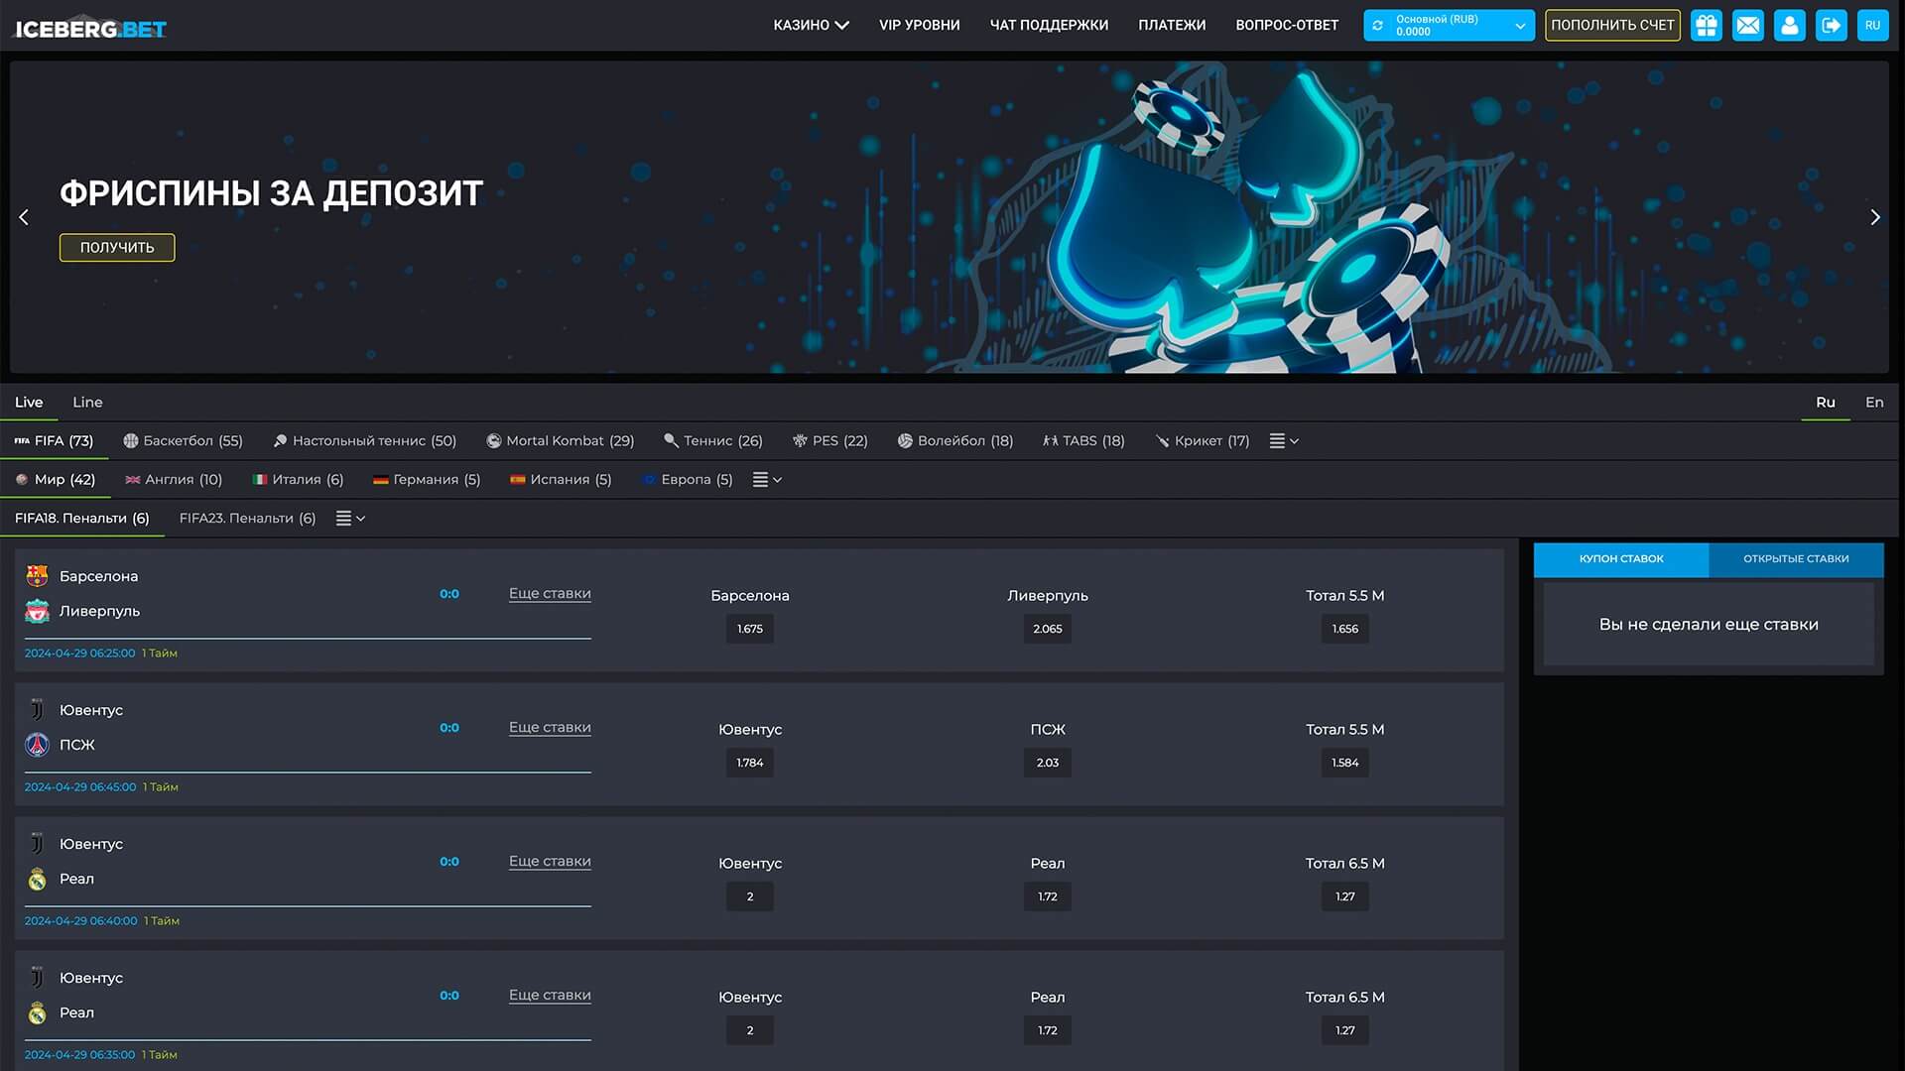1905x1071 pixels.
Task: Bet on Тотал 5.5 М odds 1.584
Action: tap(1345, 763)
